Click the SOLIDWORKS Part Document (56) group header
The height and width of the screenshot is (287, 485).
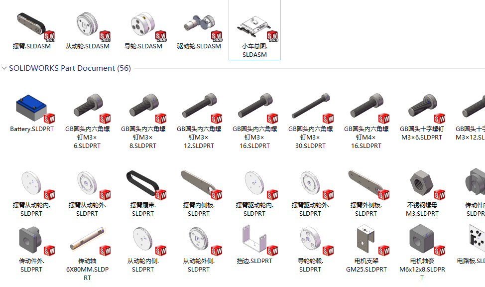coord(70,68)
